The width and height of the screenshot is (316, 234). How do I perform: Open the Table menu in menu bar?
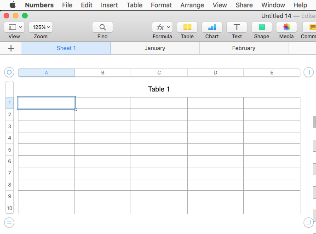pos(134,5)
